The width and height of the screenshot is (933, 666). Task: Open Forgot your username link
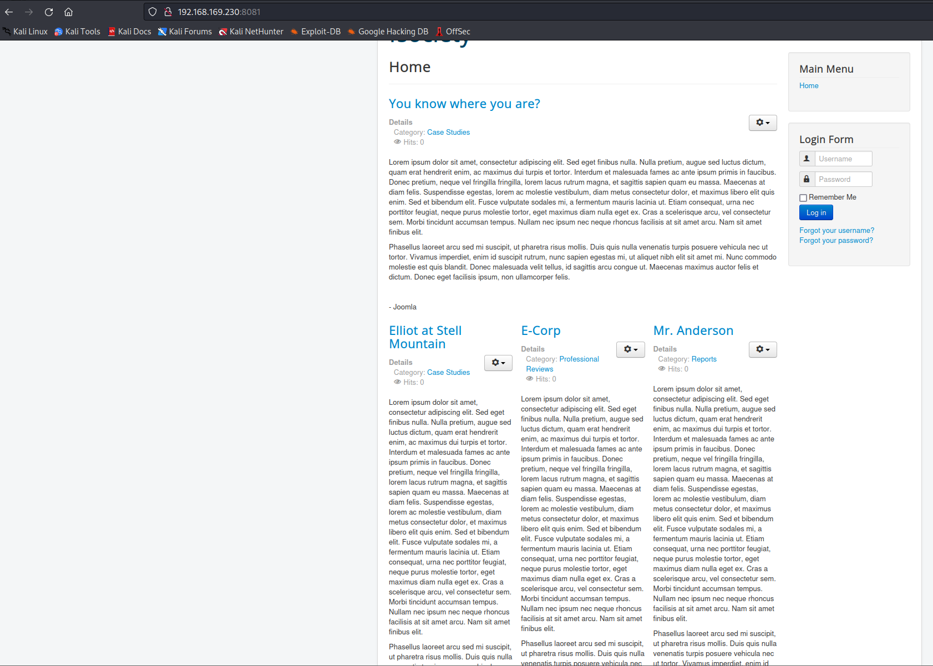pyautogui.click(x=836, y=230)
